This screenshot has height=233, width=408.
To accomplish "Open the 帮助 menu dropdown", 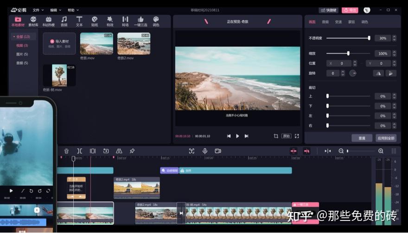I will tap(73, 10).
